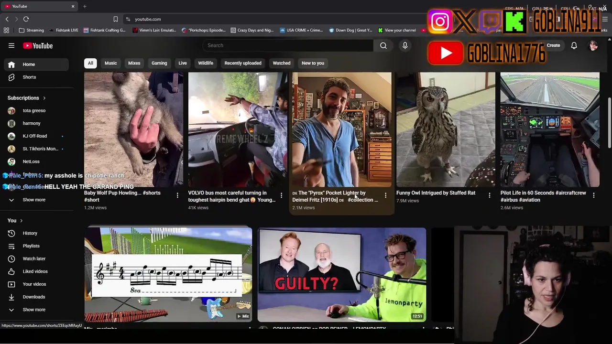Screen dimensions: 612x344
Task: Start voice search with the microphone icon
Action: pyautogui.click(x=405, y=45)
